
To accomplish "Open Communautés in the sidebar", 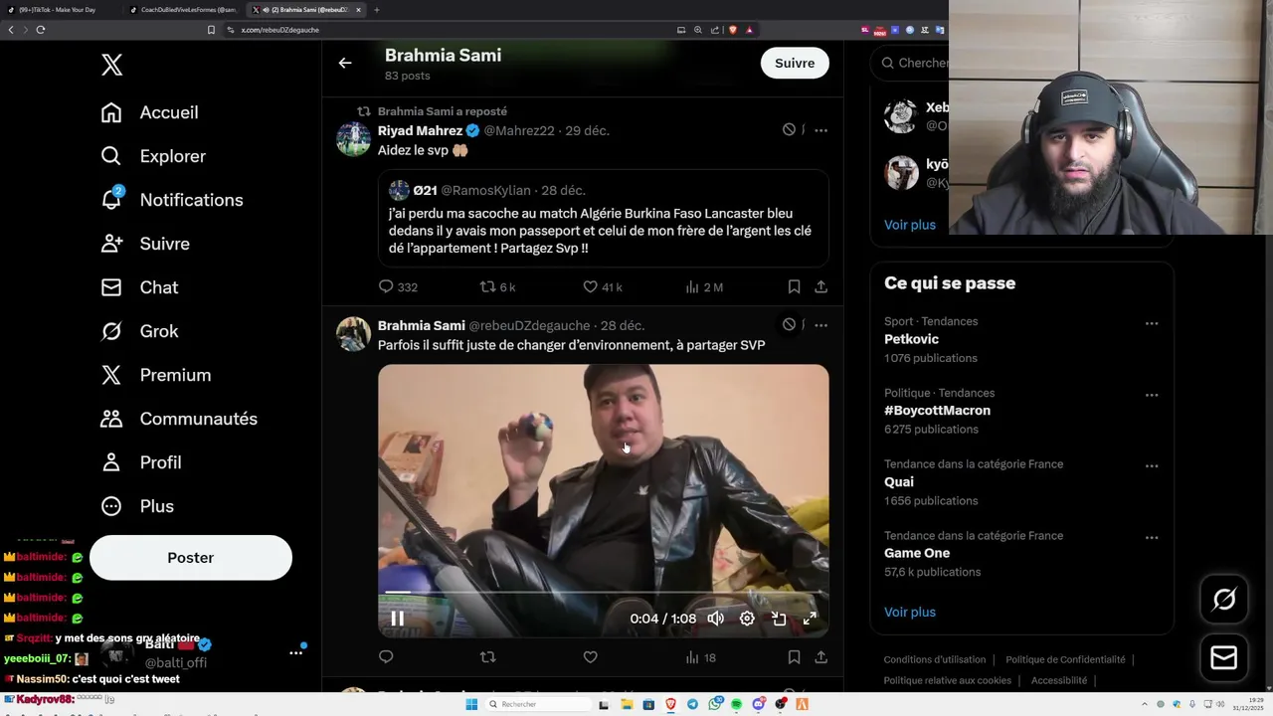I will (179, 419).
